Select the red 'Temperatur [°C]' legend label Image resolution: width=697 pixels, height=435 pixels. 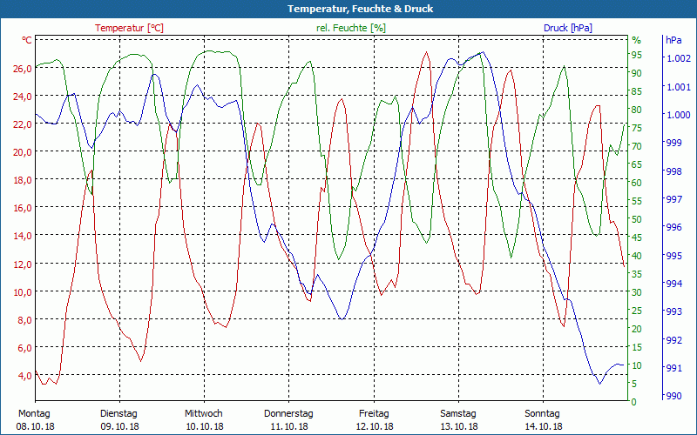[129, 28]
